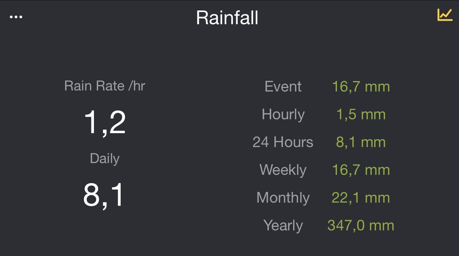Tap the Event 16,7 mm value
Image resolution: width=459 pixels, height=256 pixels.
pos(361,87)
